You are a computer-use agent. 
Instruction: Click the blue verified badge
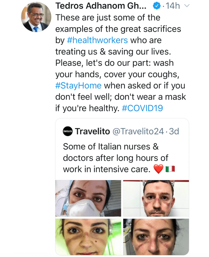tap(157, 6)
